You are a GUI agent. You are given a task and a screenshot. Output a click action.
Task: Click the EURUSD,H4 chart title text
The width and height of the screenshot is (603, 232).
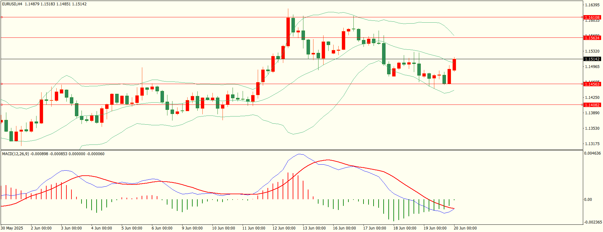pyautogui.click(x=12, y=4)
